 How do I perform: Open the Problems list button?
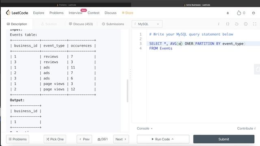(x=17, y=139)
